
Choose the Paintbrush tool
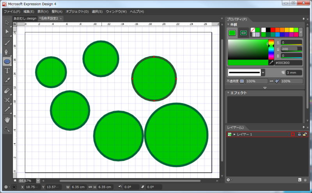click(7, 43)
